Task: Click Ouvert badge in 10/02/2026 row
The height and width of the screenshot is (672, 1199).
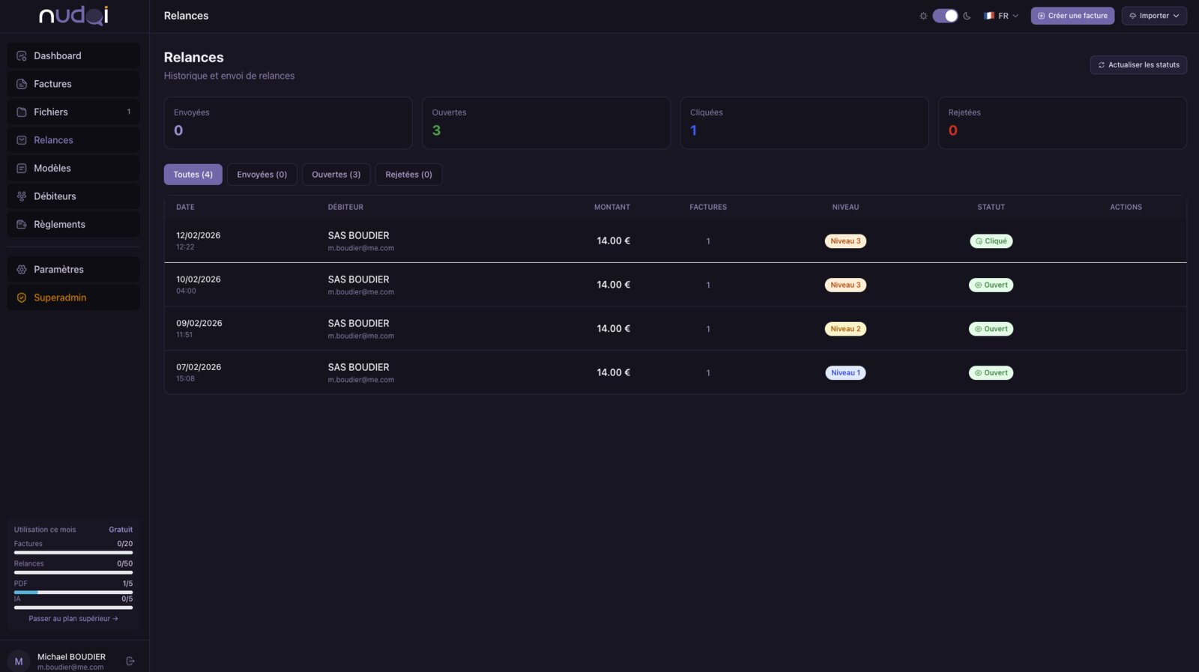Action: (991, 285)
